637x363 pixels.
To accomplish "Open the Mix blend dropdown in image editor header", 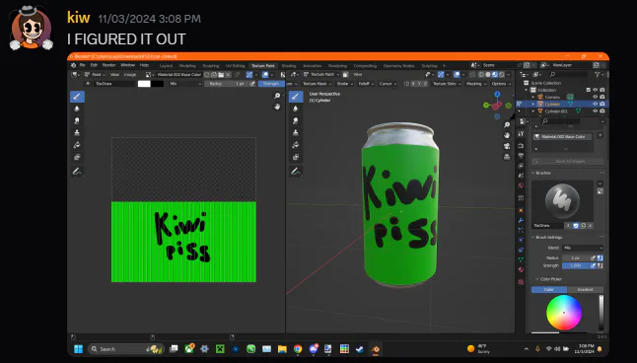I will point(184,84).
